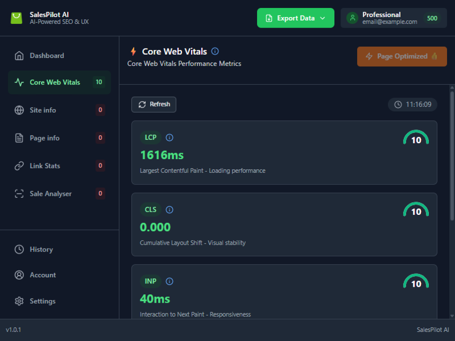Click the Page Optimized button

pos(402,56)
